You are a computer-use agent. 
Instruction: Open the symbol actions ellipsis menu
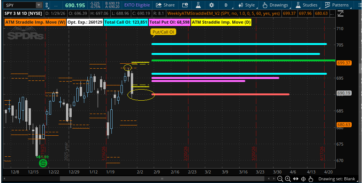coord(56,5)
